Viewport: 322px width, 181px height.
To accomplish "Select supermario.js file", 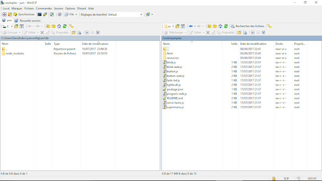I will pyautogui.click(x=175, y=107).
